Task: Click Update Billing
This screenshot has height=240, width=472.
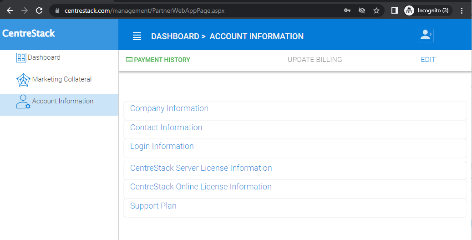Action: [315, 60]
